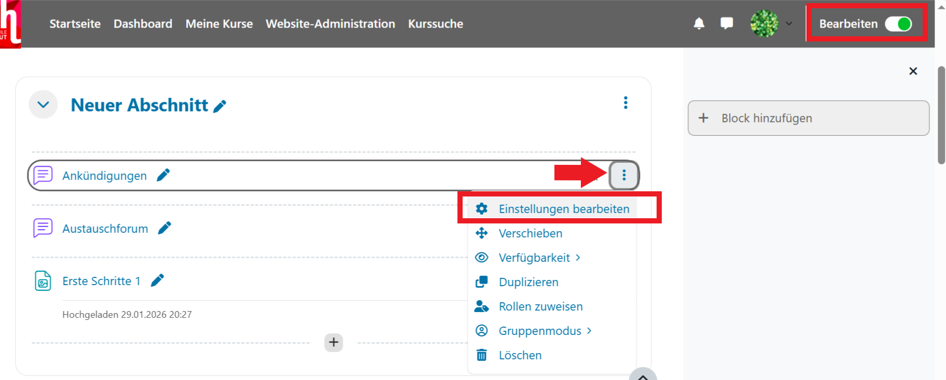Image resolution: width=946 pixels, height=380 pixels.
Task: Edit the Austauschforum title with pencil icon
Action: pyautogui.click(x=164, y=228)
